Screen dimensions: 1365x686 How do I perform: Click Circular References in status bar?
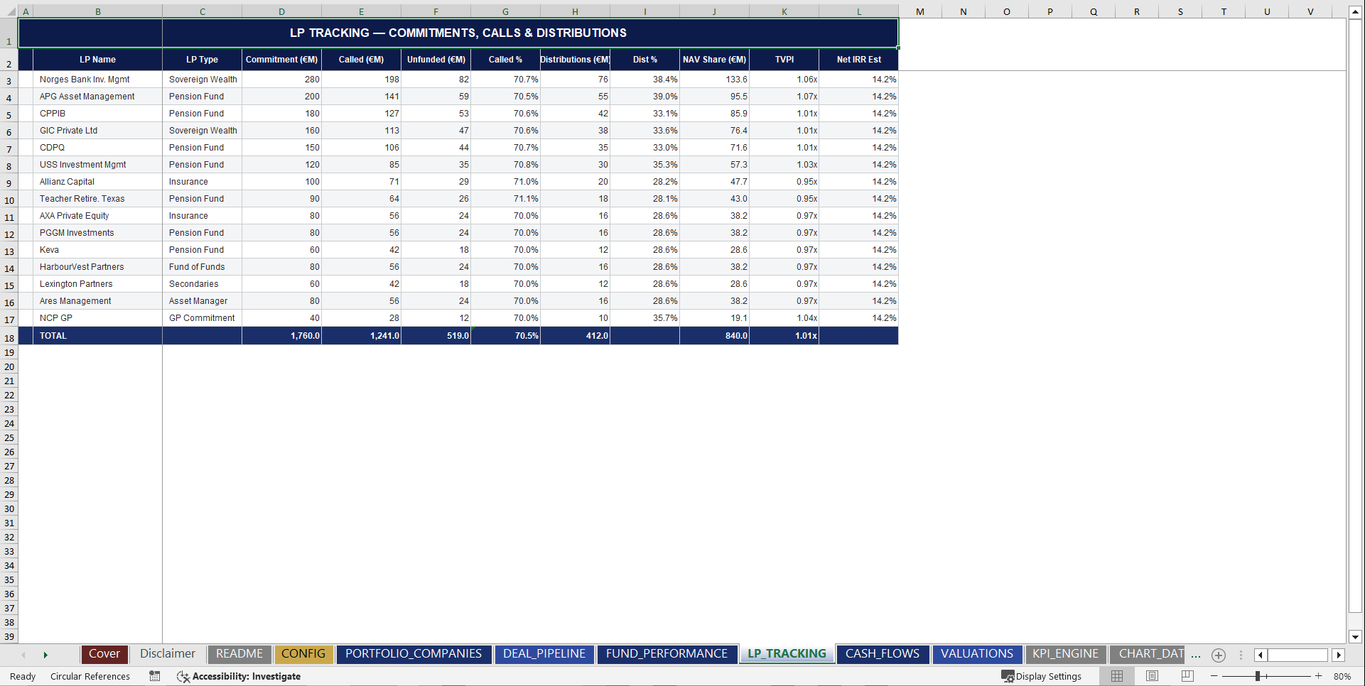(x=90, y=676)
